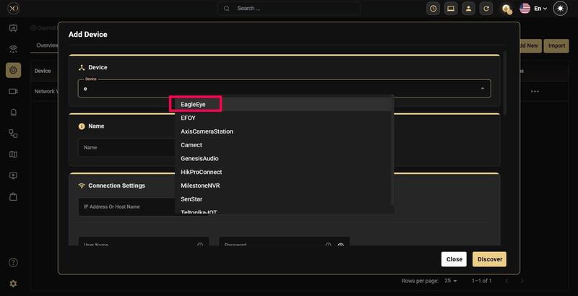This screenshot has width=578, height=296.
Task: Open the eye monitoring icon in sidebar
Action: [x=13, y=48]
